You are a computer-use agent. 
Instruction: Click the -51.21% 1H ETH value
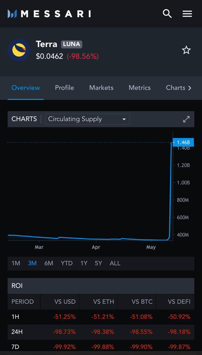[x=103, y=317]
